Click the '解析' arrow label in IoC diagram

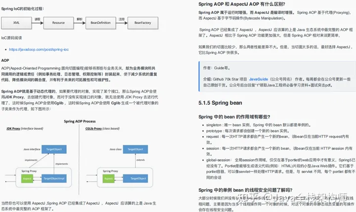pos(80,19)
